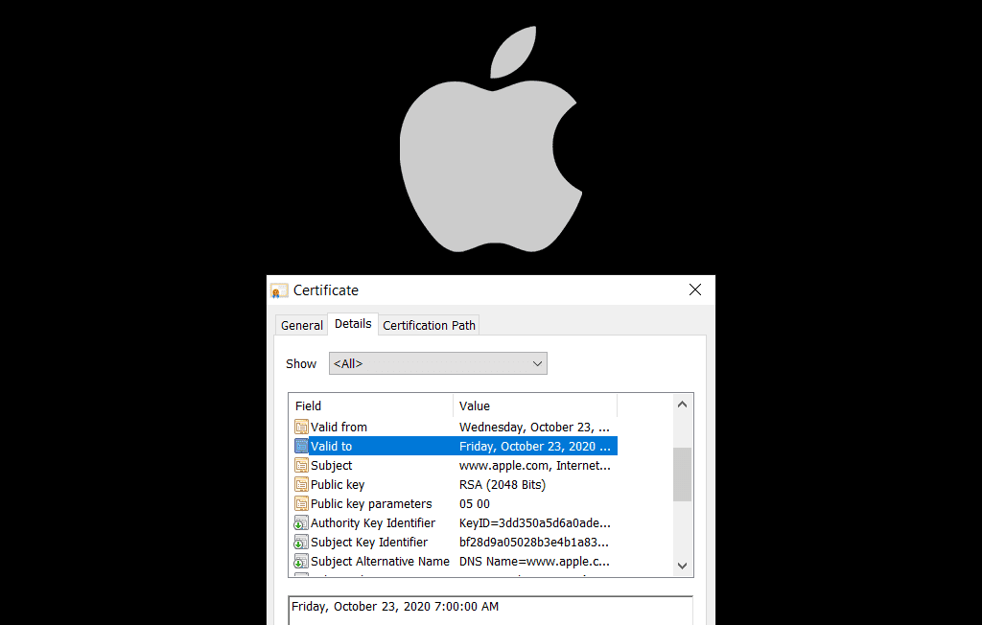Click the Public key parameters icon
This screenshot has height=625, width=982.
(301, 503)
